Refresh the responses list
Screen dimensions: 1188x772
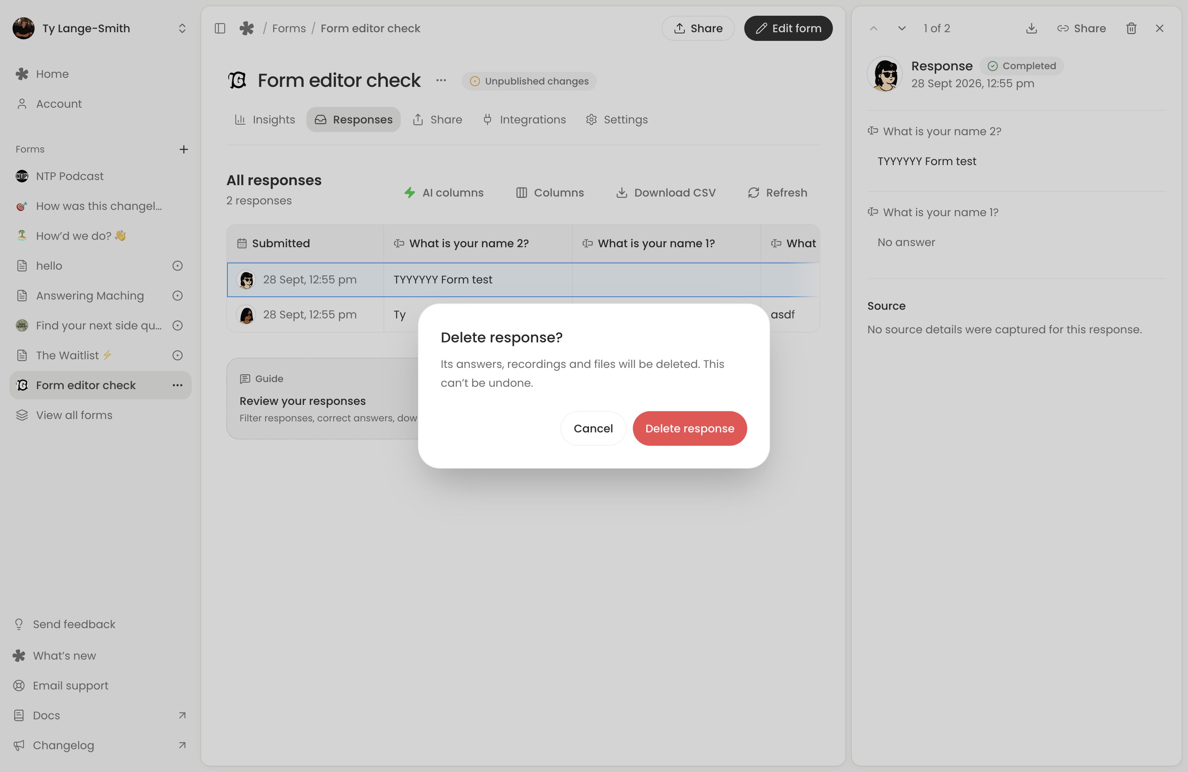pyautogui.click(x=777, y=193)
